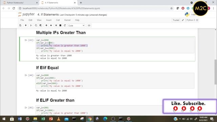Click the Multiple IFs Greater Than heading

click(61, 33)
